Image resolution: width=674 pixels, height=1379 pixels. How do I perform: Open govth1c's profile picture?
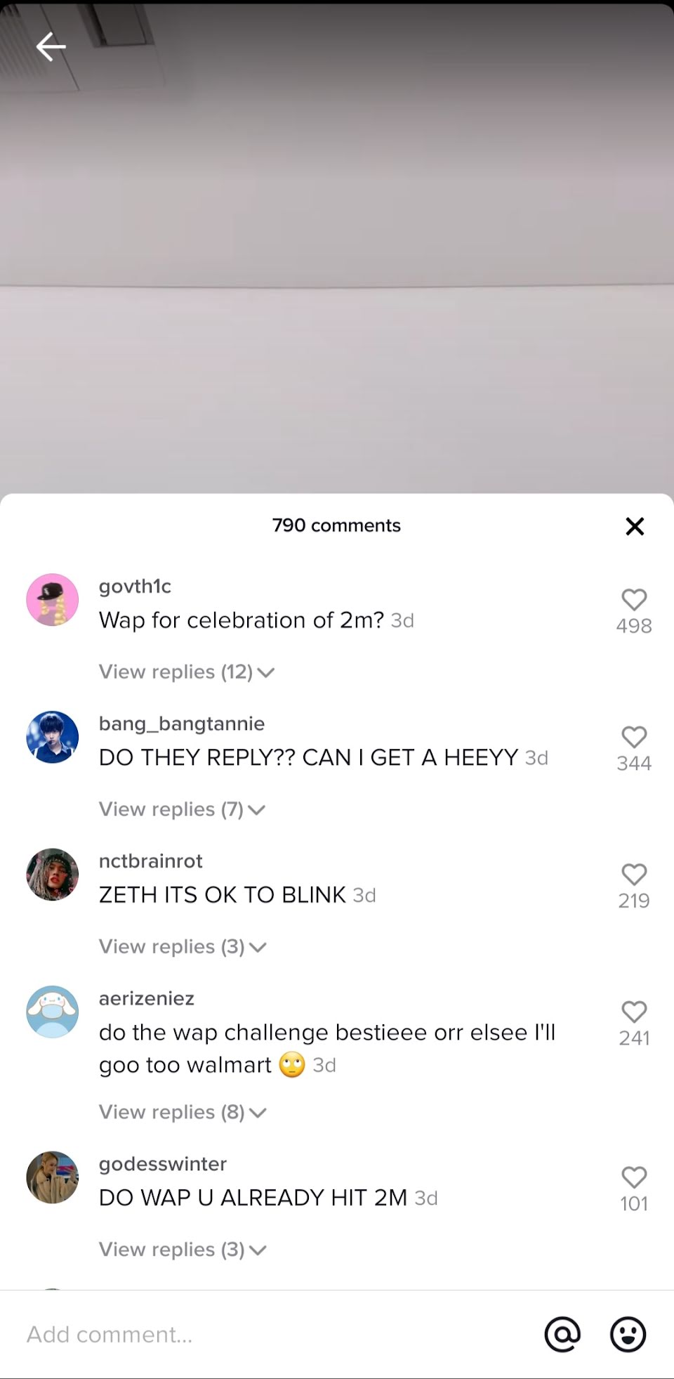pos(53,600)
